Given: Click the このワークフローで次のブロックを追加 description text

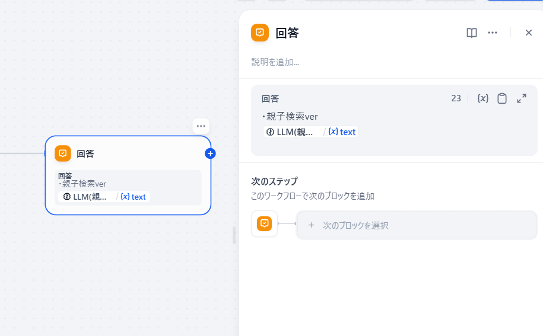Looking at the screenshot, I should point(312,196).
